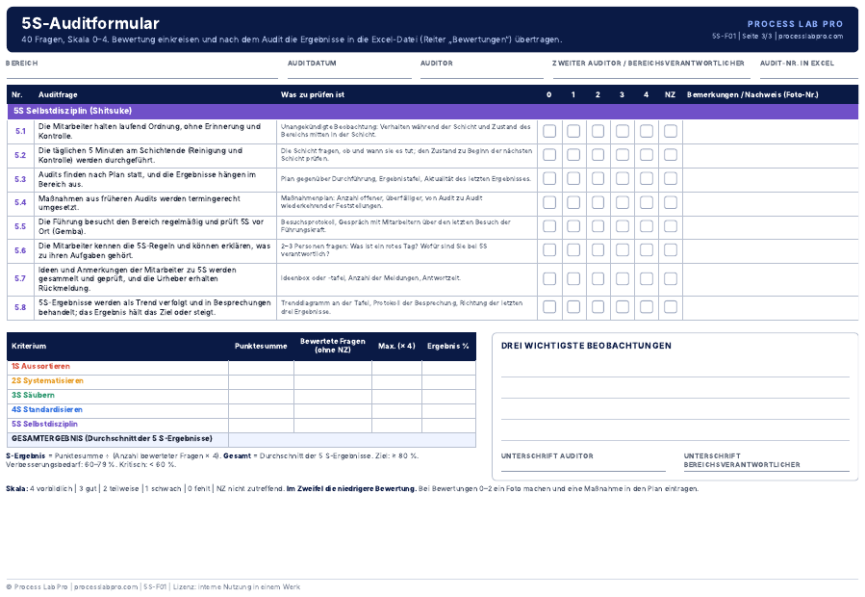This screenshot has height=597, width=865.
Task: Click the question number 5.4
Action: (x=20, y=202)
